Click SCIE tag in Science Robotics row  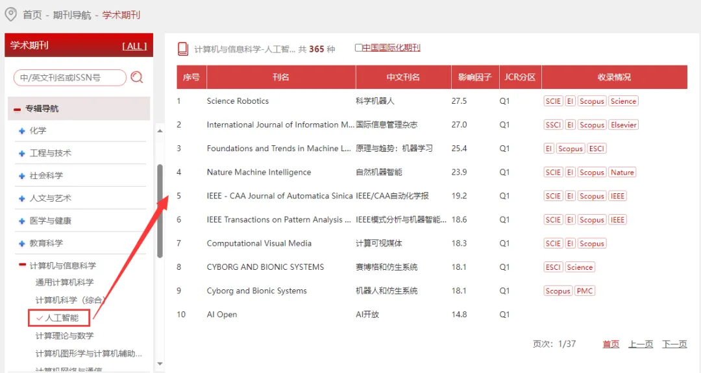click(x=553, y=101)
